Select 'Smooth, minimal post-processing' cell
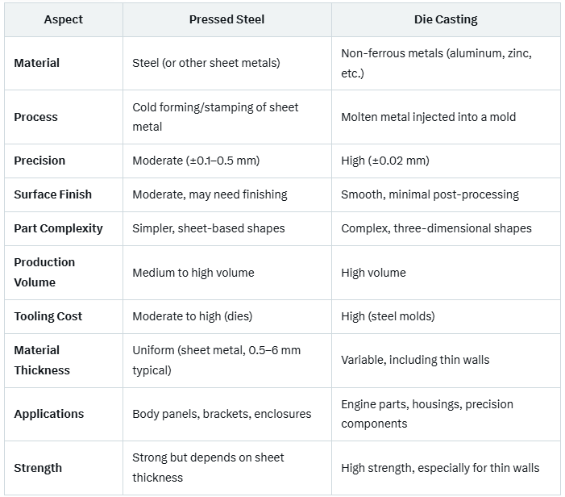 tap(430, 194)
